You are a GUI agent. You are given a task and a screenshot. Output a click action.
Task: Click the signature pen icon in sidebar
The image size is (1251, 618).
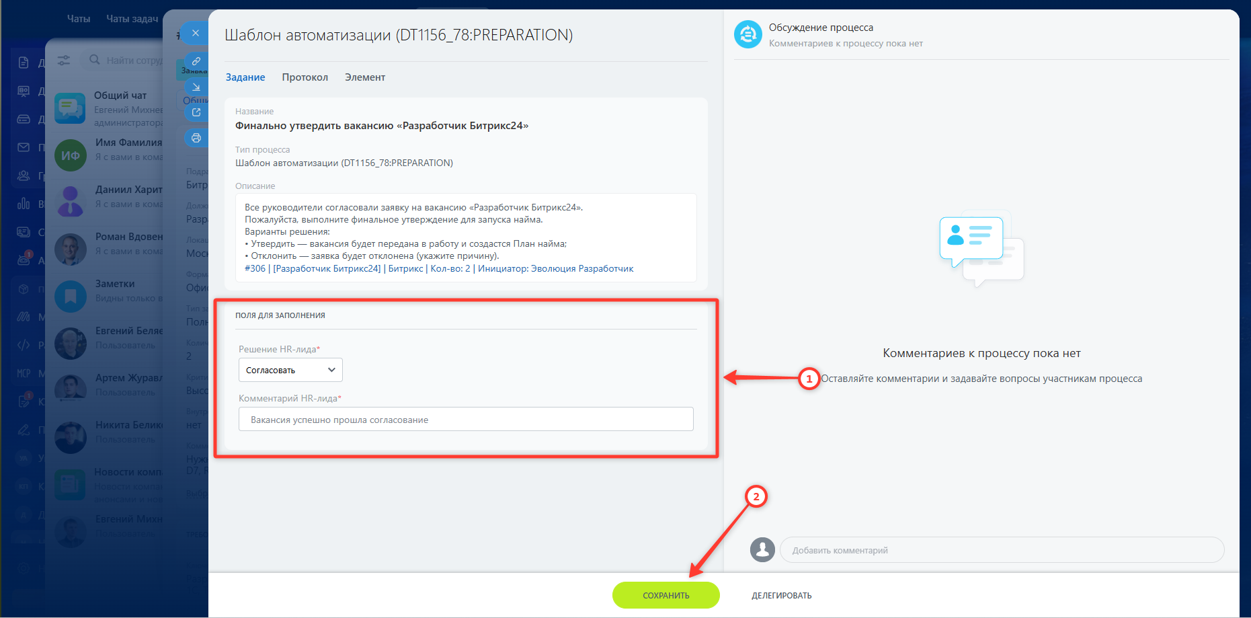coord(24,430)
